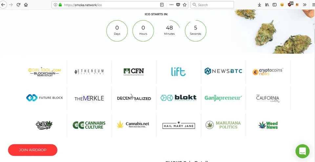Screen dimensions: 315x162
Task: Click the Days countdown circle
Action: (117, 31)
